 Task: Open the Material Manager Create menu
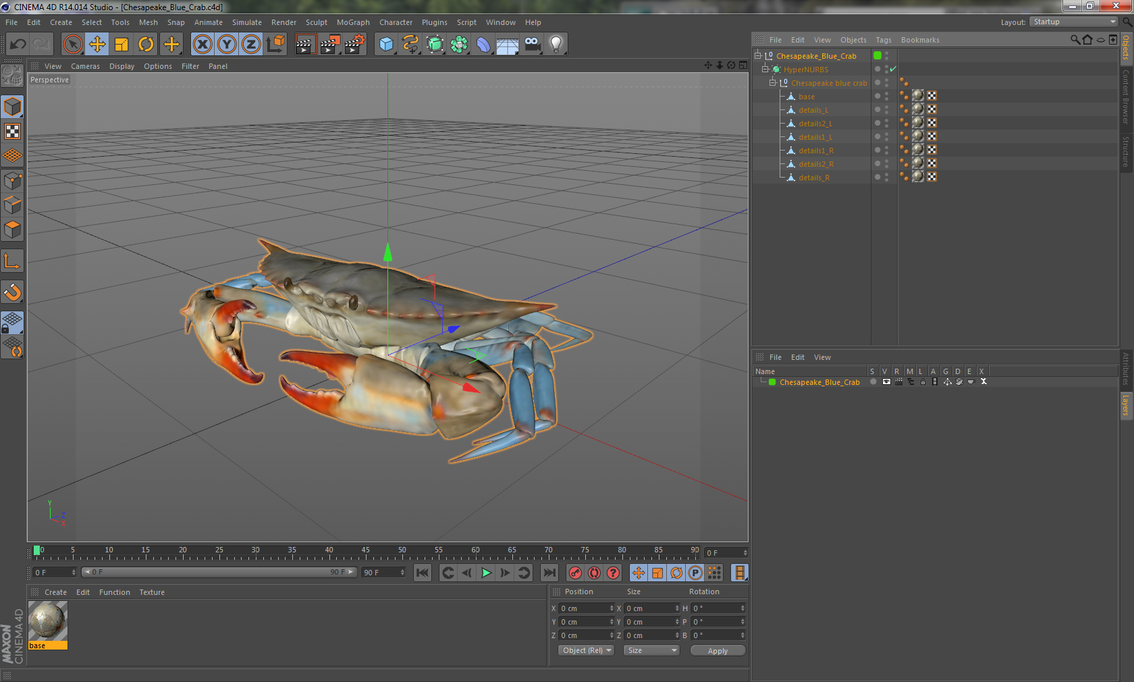coord(55,592)
